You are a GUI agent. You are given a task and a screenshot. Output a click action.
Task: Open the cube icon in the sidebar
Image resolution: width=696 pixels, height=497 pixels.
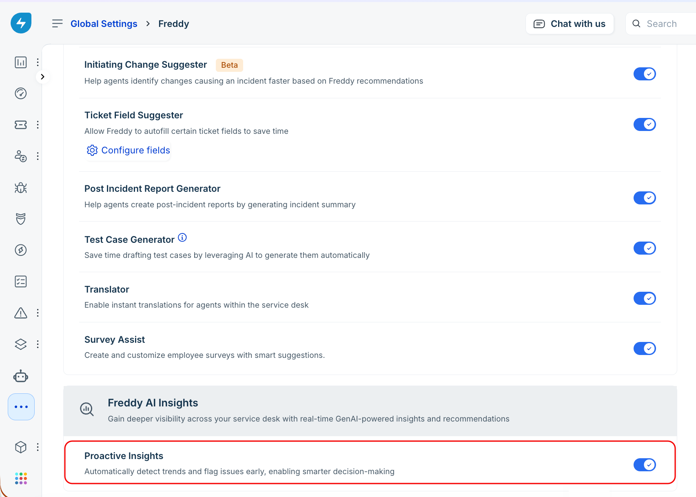[x=21, y=447]
